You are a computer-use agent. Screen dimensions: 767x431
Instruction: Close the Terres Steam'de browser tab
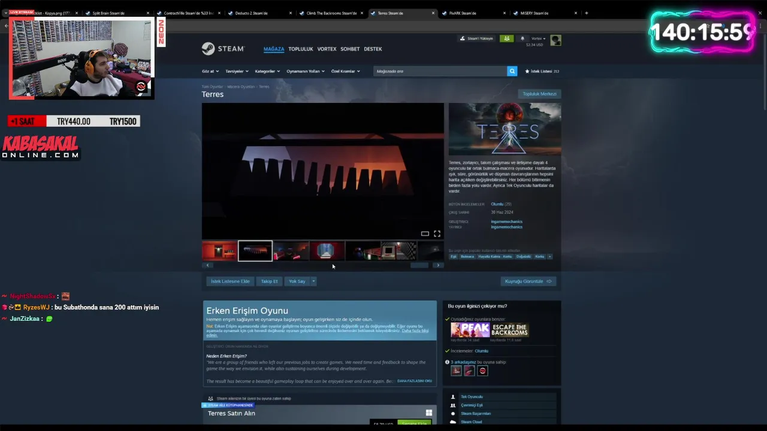433,13
